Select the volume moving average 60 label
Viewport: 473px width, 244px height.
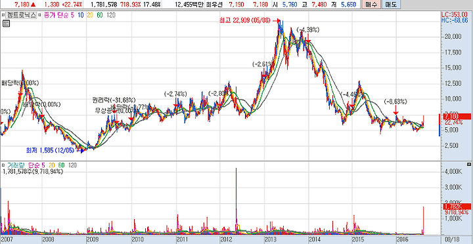click(x=61, y=165)
